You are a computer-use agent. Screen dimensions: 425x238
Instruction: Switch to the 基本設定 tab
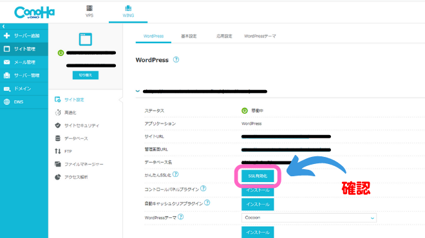point(189,36)
